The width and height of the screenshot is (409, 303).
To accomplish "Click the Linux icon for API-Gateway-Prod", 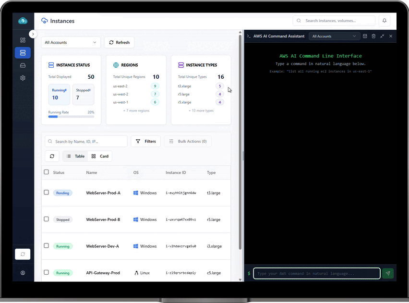I will (136, 273).
